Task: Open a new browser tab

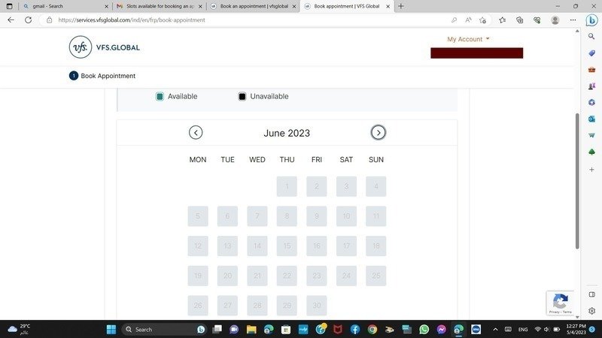Action: [401, 6]
